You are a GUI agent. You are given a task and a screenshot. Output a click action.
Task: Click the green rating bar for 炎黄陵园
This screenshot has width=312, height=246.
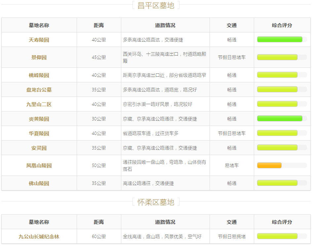click(x=280, y=118)
